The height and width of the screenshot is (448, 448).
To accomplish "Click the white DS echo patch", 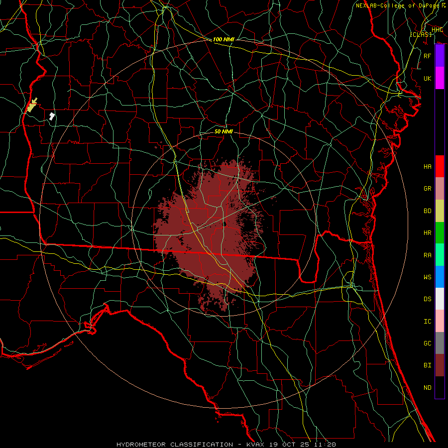I will [x=52, y=116].
